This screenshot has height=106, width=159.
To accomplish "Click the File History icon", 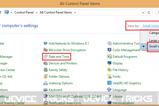I will pyautogui.click(x=110, y=70).
